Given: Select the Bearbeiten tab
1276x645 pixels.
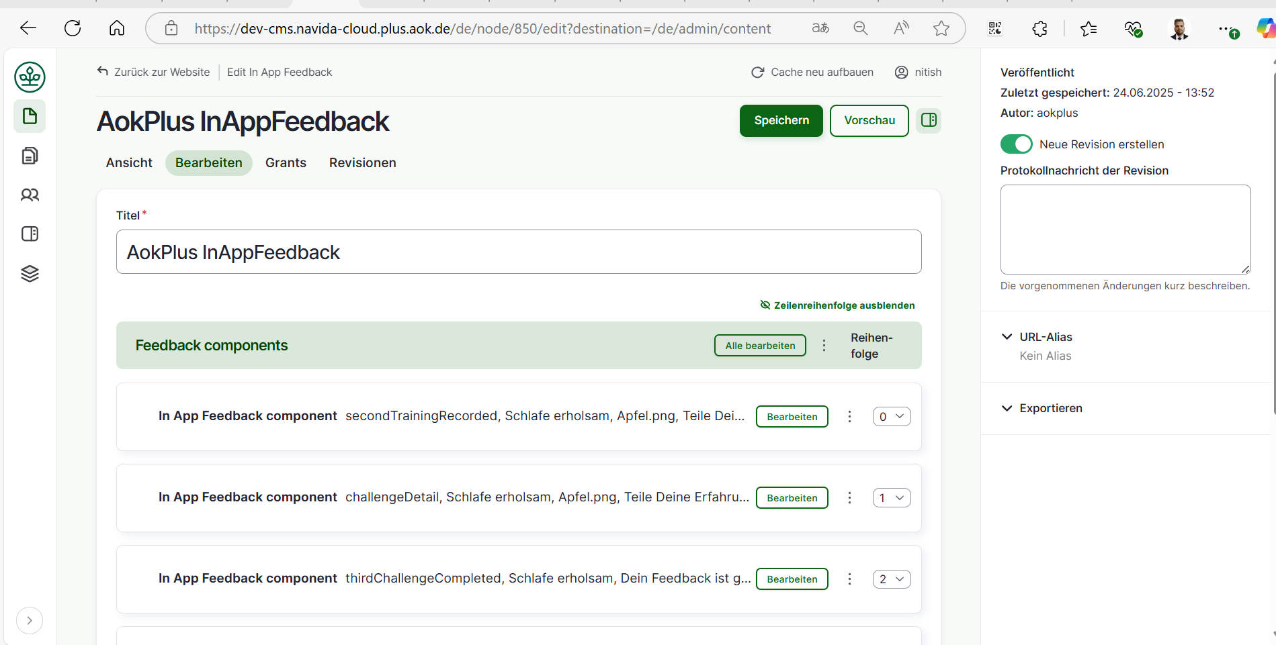Looking at the screenshot, I should [x=209, y=163].
